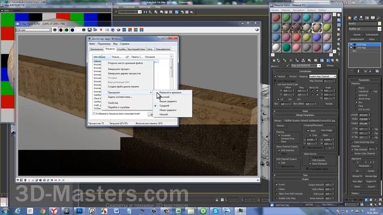Image resolution: width=383 pixels, height=215 pixels.
Task: Open Navigation menu in Material Editor
Action: pyautogui.click(x=299, y=10)
